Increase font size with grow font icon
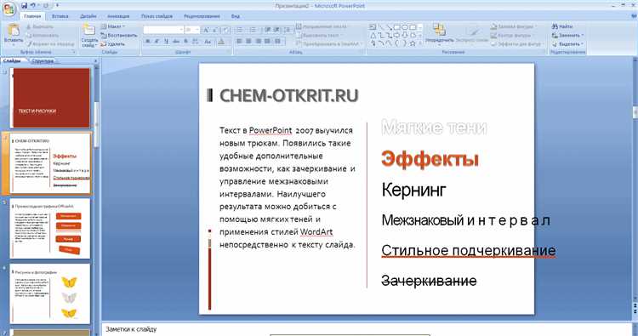The height and width of the screenshot is (336, 638). pos(207,30)
